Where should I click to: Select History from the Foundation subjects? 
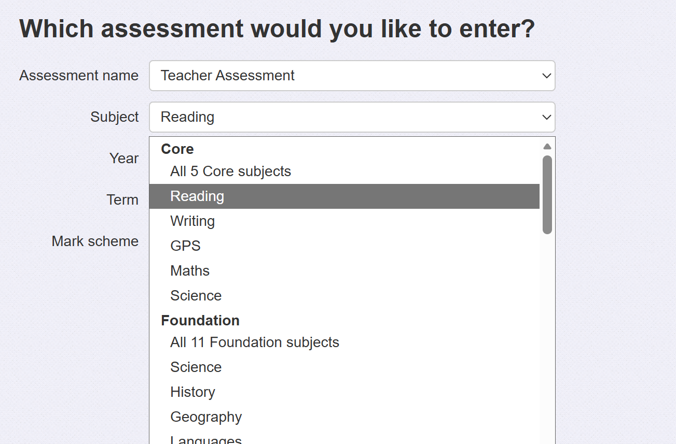[192, 392]
